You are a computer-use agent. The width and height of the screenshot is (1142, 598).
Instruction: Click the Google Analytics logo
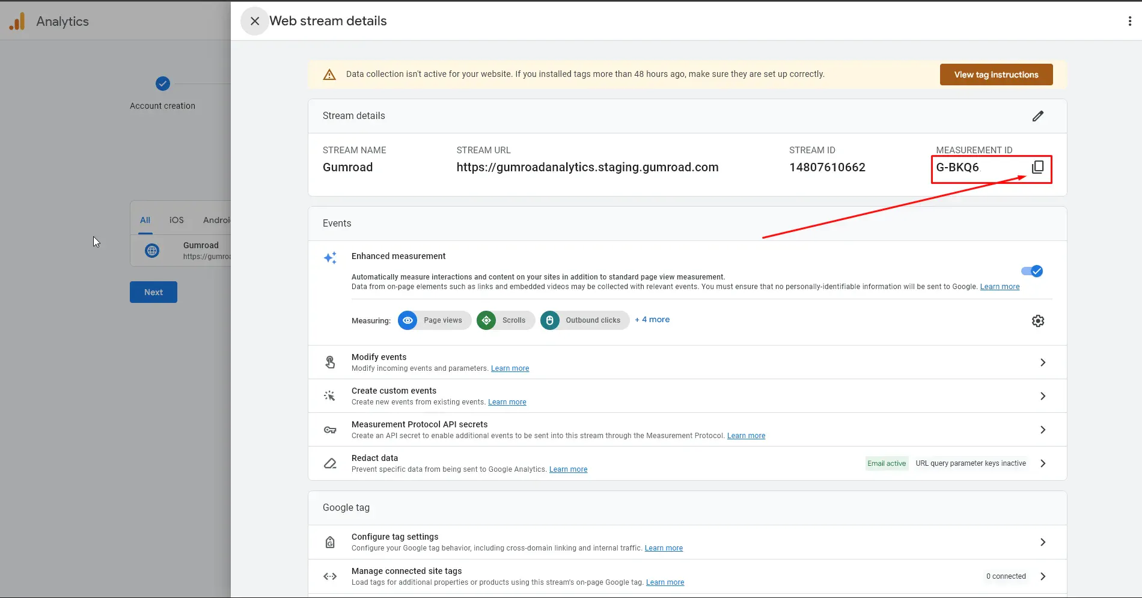coord(17,21)
